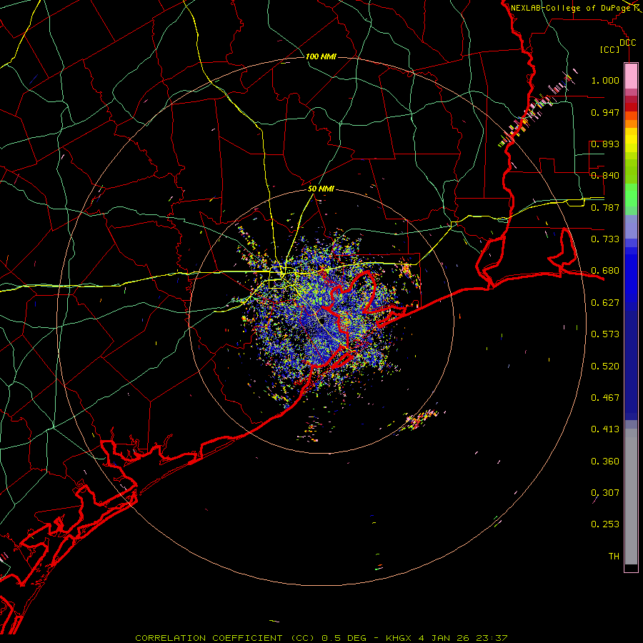Select the 0.253 scale value
Image resolution: width=643 pixels, height=643 pixels.
pos(605,524)
